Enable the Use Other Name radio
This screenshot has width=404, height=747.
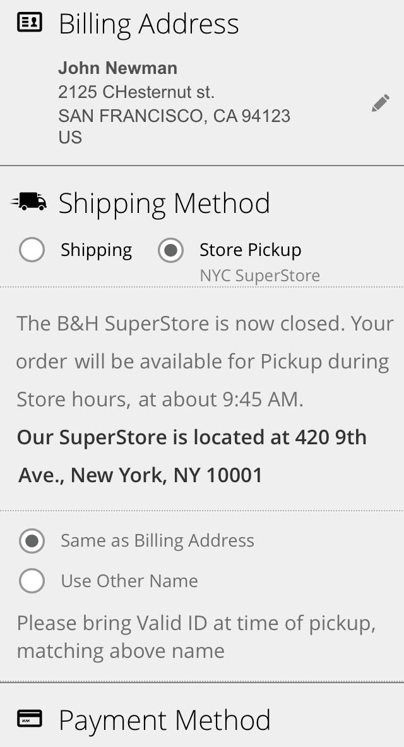(32, 581)
